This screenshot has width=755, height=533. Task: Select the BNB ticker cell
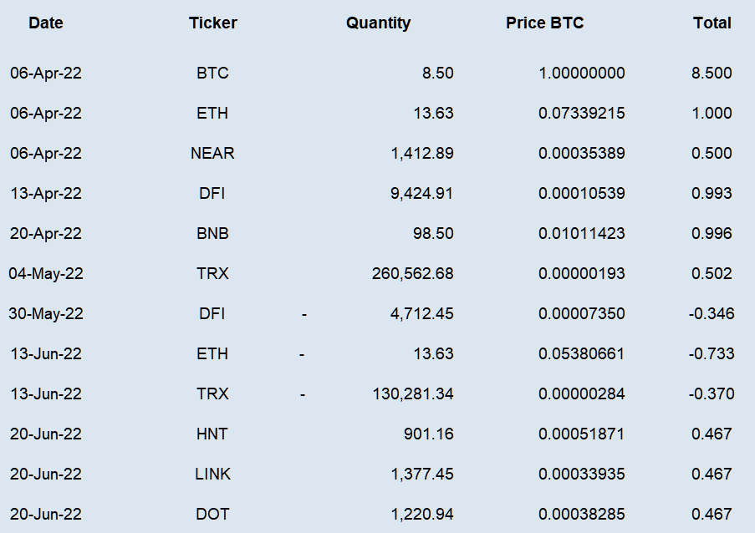(212, 233)
